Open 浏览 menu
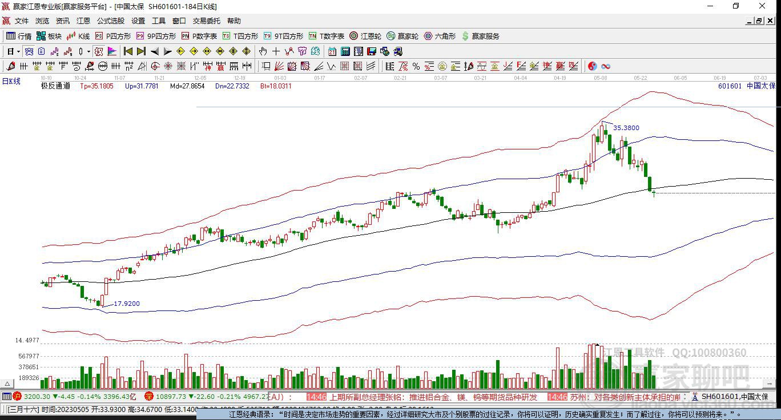 point(42,21)
